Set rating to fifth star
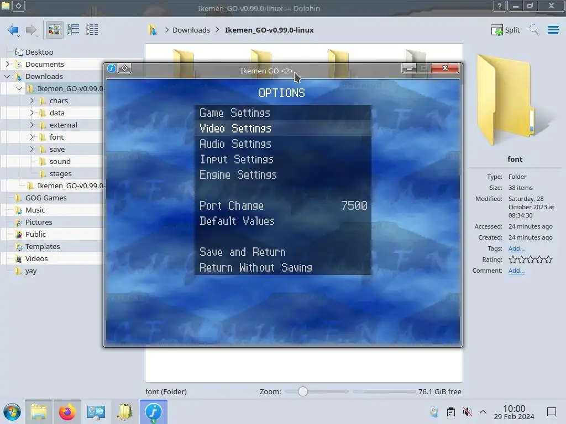 tap(548, 259)
